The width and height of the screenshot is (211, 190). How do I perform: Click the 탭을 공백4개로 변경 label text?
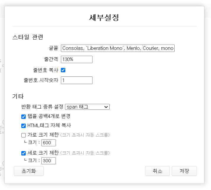[x=49, y=116]
